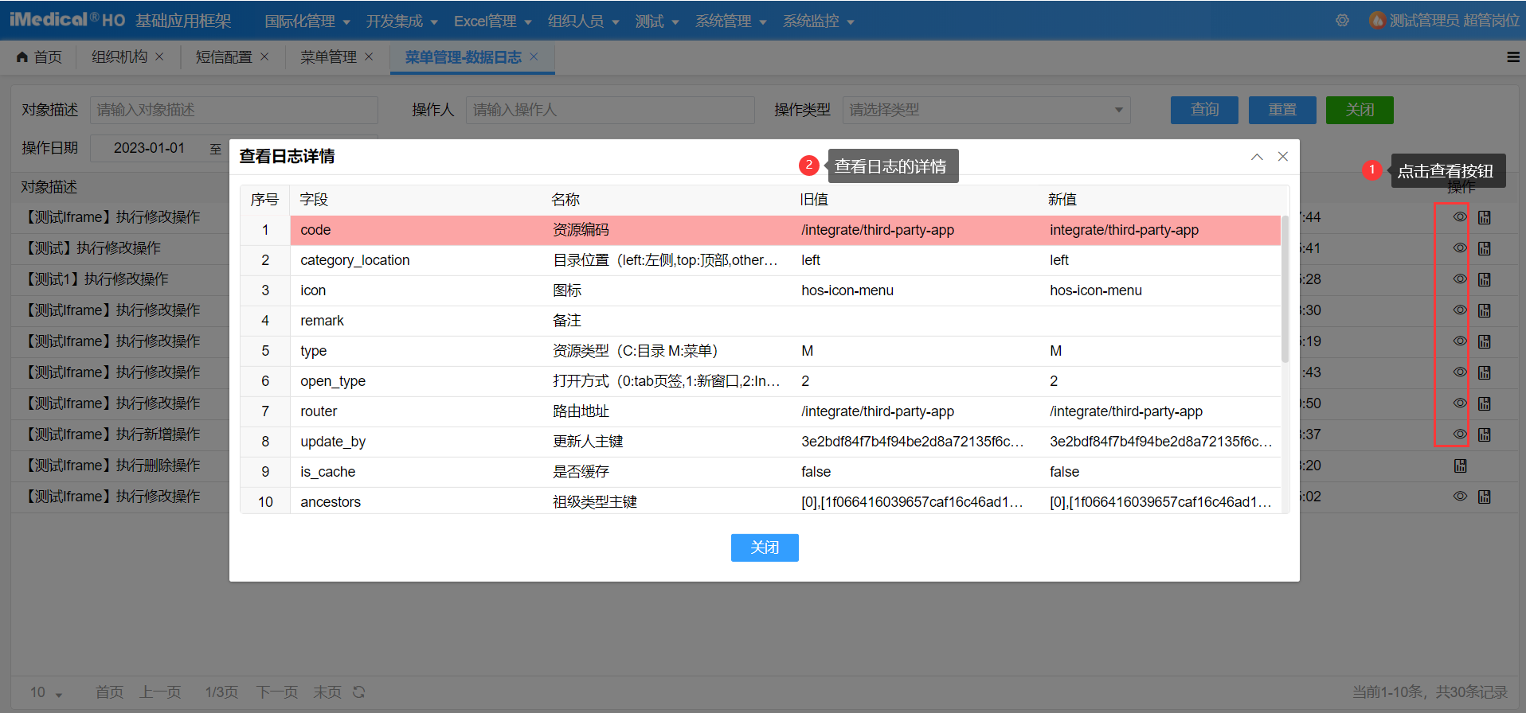Screen dimensions: 1526x713
Task: Click the 'is_cache' field cell
Action: 327,472
